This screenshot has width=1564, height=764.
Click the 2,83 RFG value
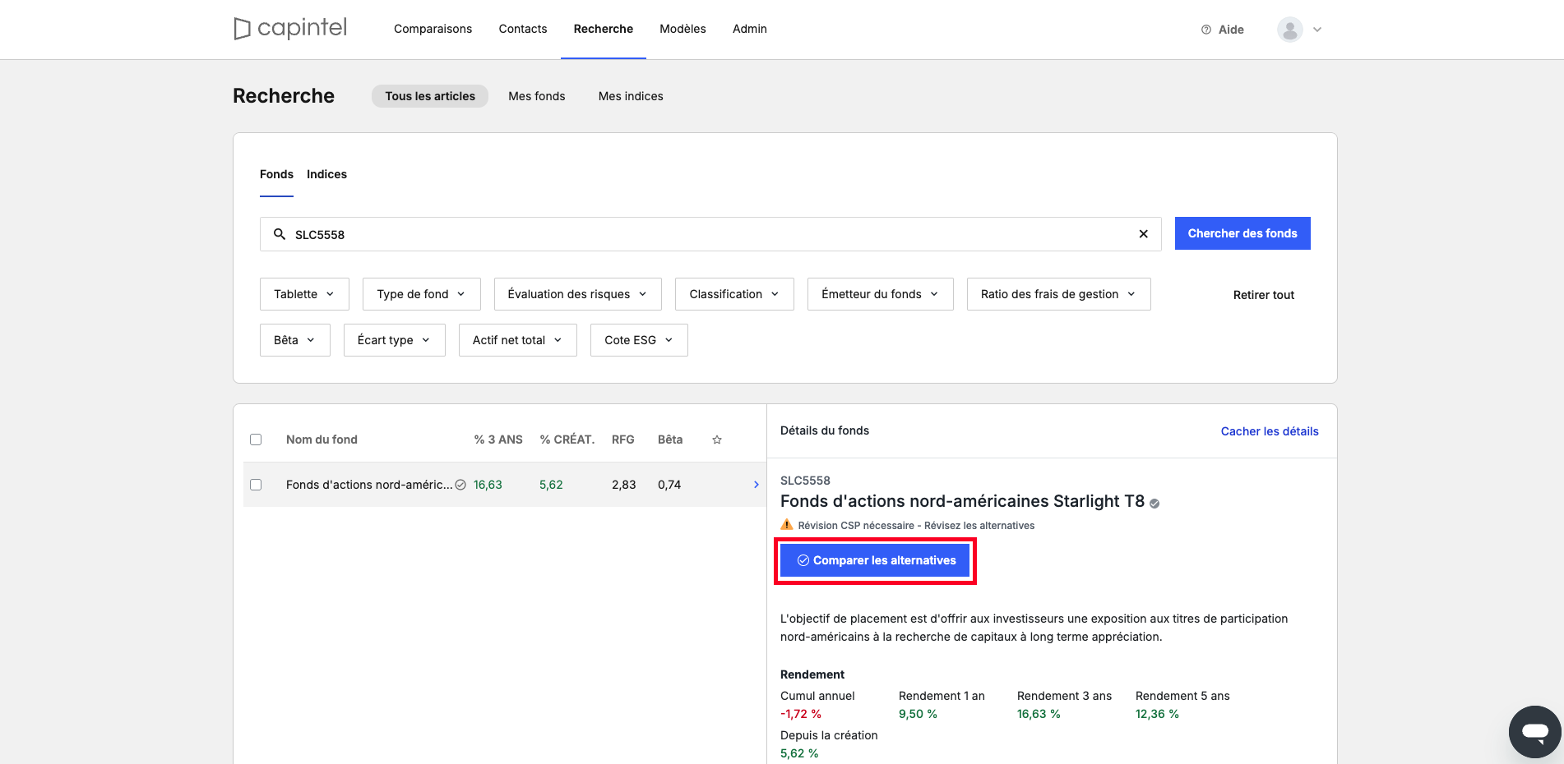click(x=624, y=485)
